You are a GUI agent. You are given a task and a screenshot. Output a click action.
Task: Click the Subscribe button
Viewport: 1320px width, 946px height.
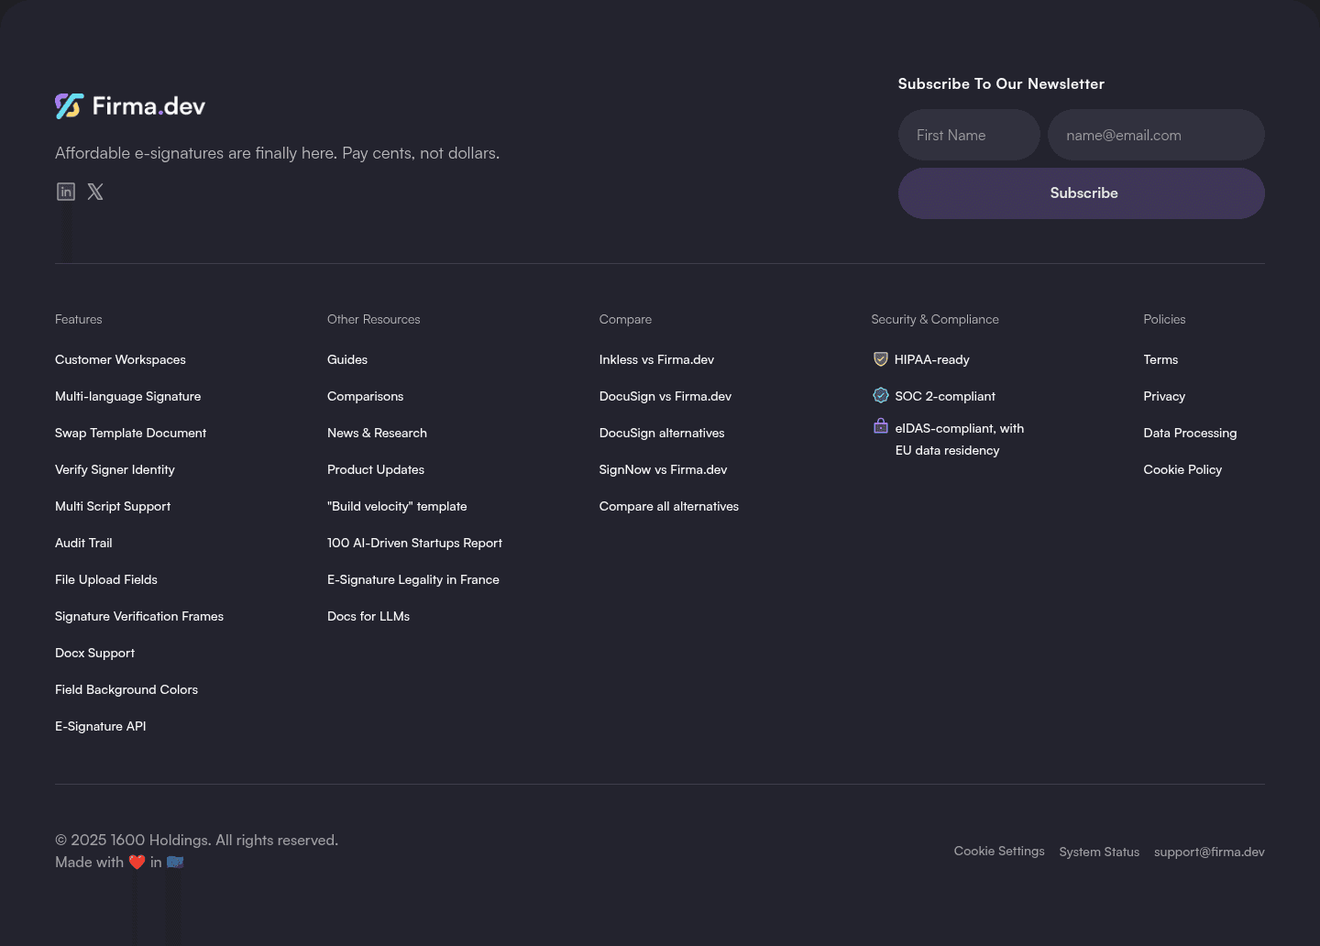[x=1082, y=193]
